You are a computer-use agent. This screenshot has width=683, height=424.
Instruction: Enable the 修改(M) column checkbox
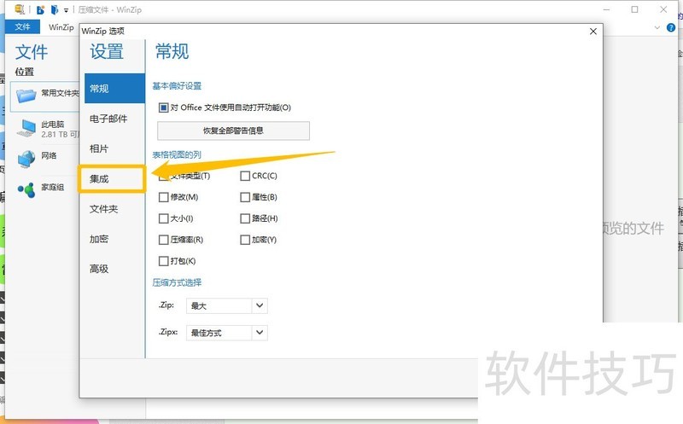pos(163,197)
